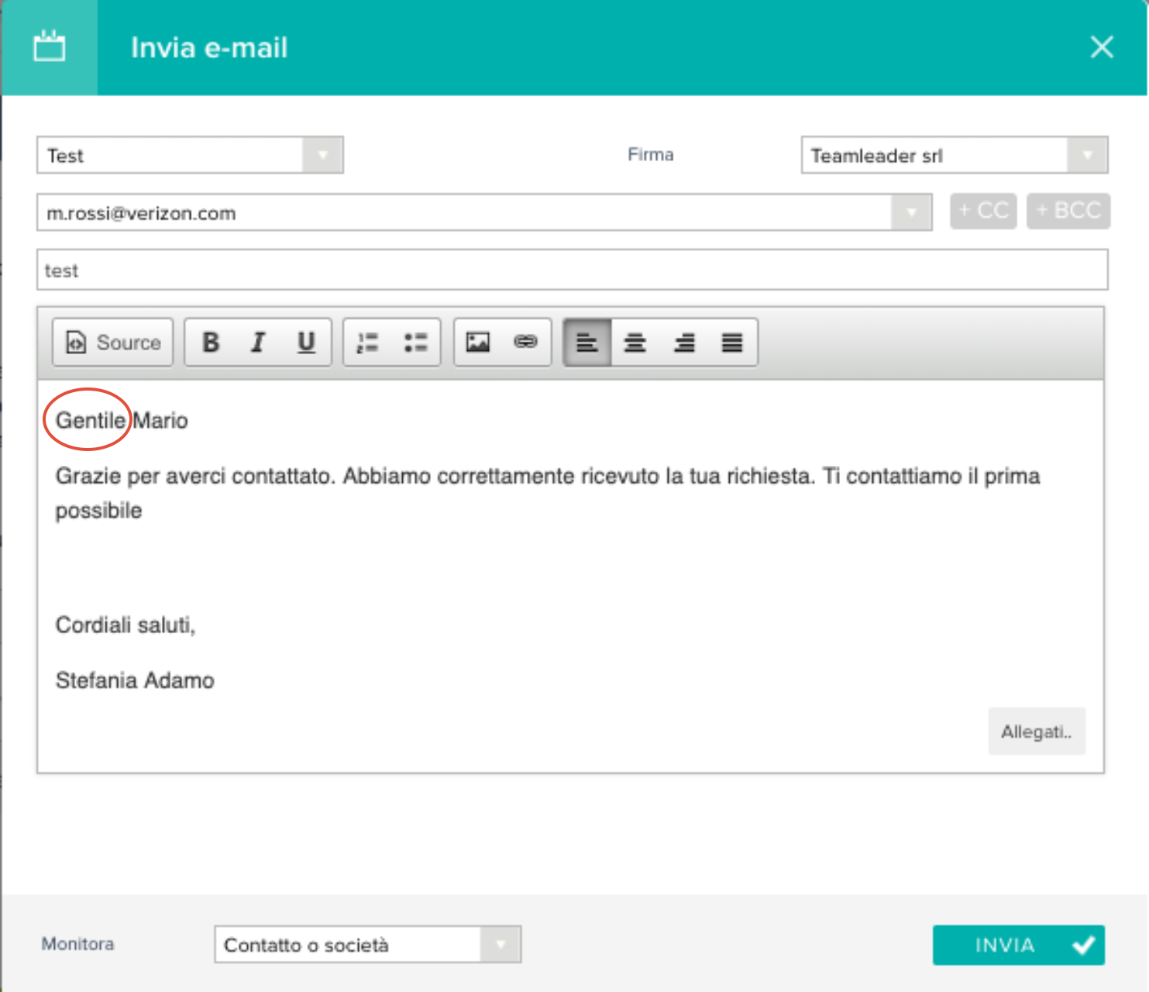Image resolution: width=1149 pixels, height=992 pixels.
Task: Center align the text
Action: tap(635, 342)
